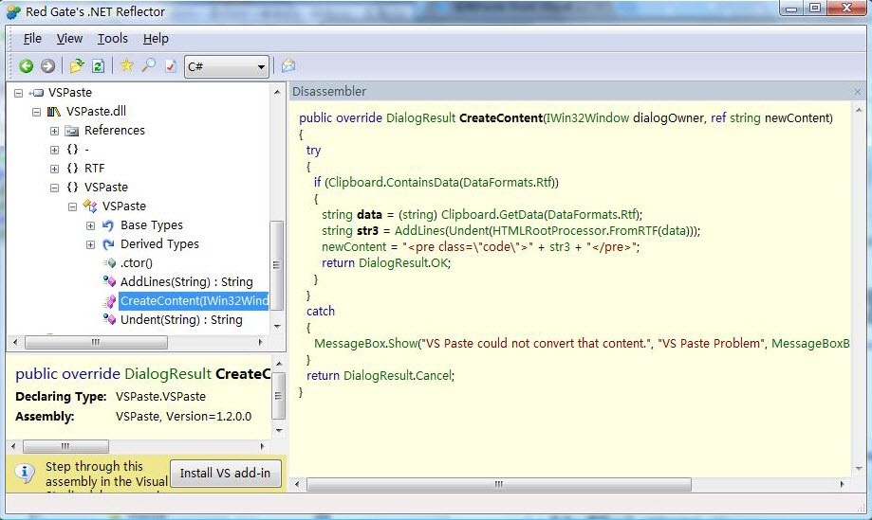Expand the References node
872x520 pixels.
tap(55, 131)
